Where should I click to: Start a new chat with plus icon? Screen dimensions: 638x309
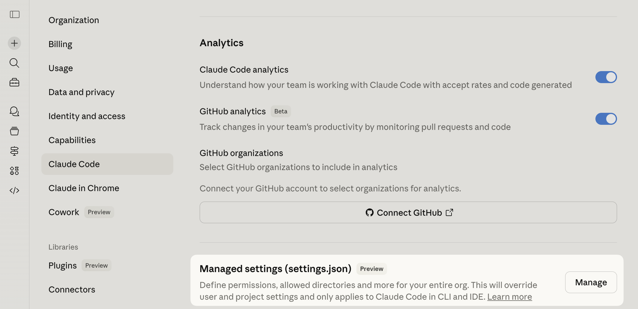(x=14, y=43)
